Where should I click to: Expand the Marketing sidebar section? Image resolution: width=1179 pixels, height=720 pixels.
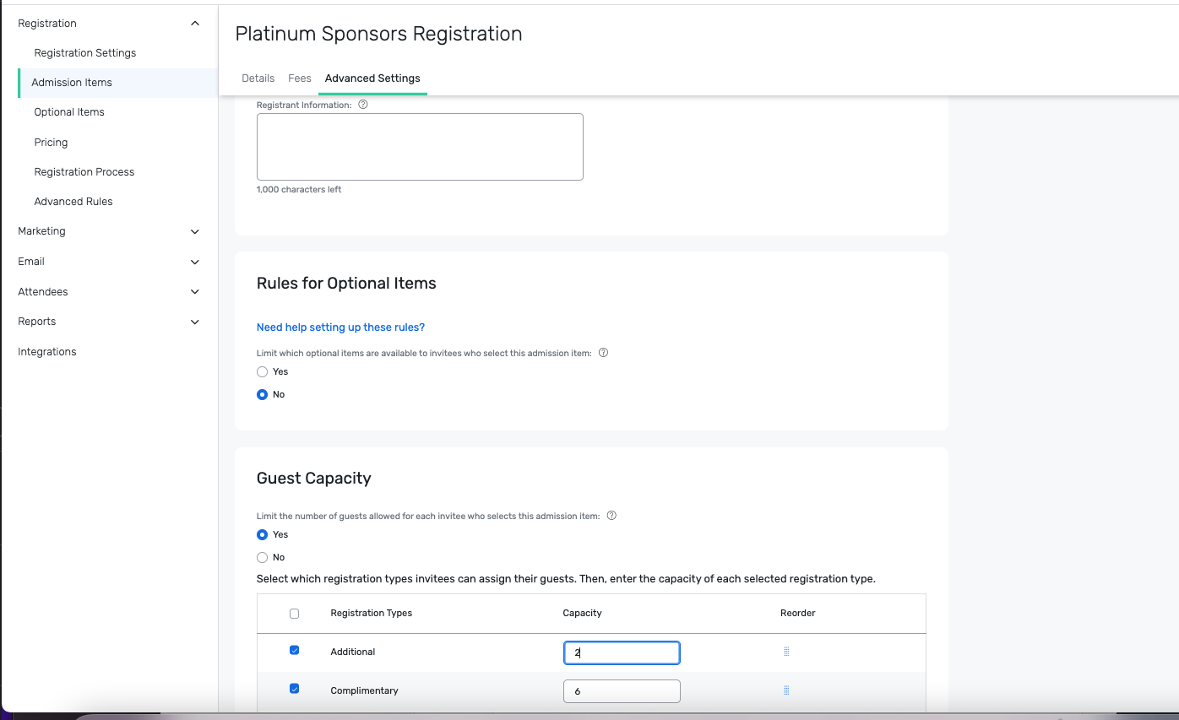tap(195, 231)
